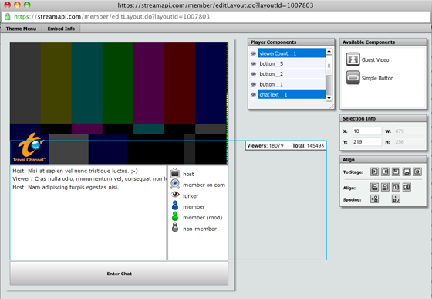
Task: Align selection to stage left edge
Action: coord(374,172)
